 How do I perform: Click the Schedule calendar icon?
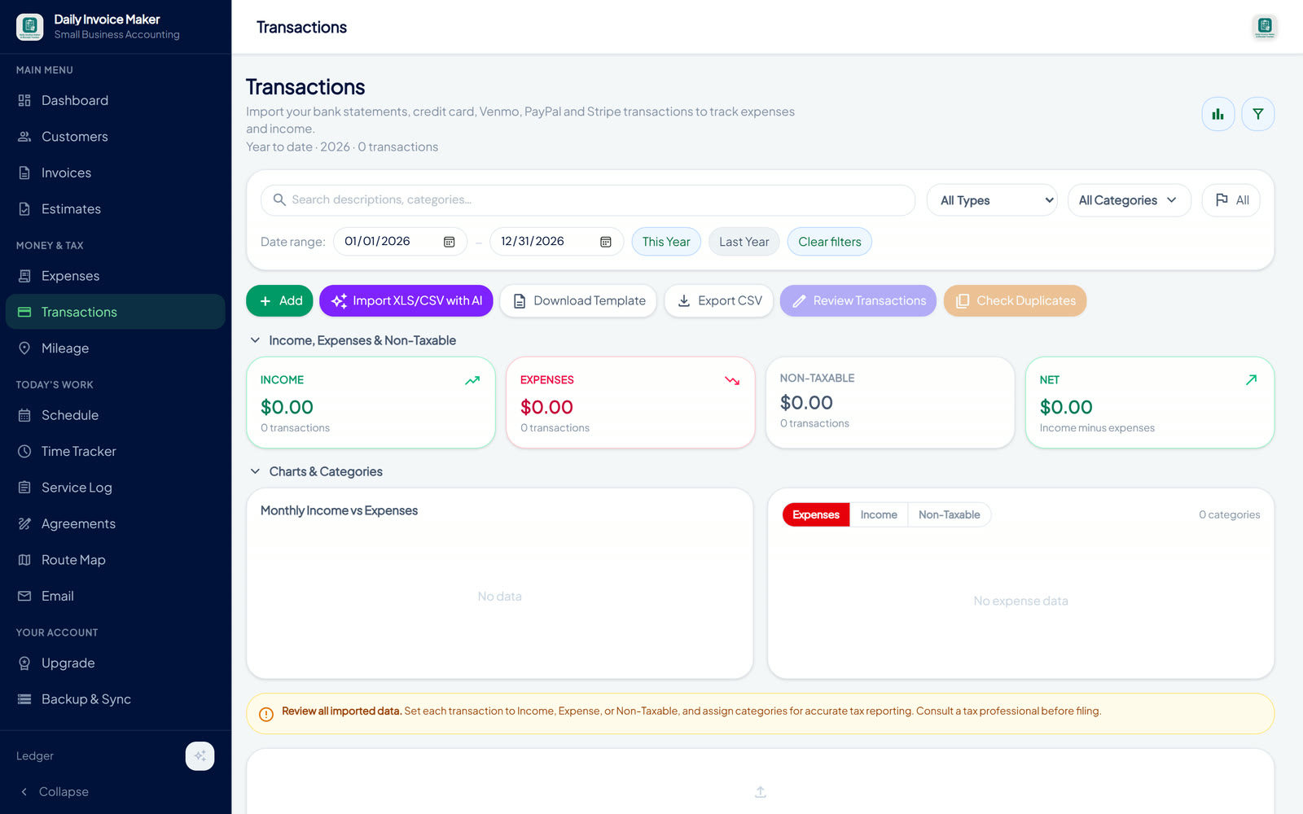pyautogui.click(x=24, y=415)
